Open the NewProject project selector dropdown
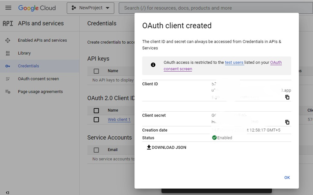This screenshot has height=195, width=313. click(91, 8)
